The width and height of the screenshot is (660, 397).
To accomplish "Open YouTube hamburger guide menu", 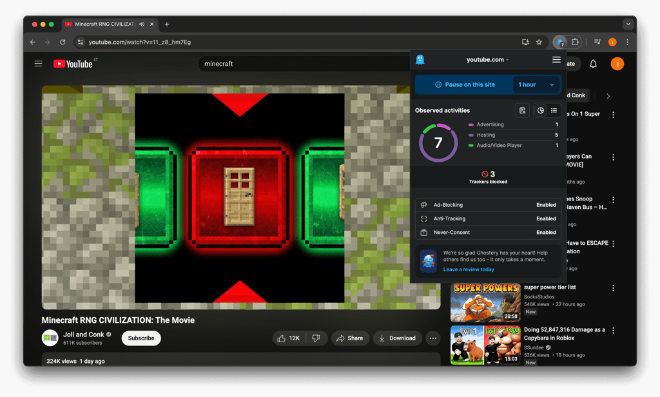I will click(x=38, y=64).
